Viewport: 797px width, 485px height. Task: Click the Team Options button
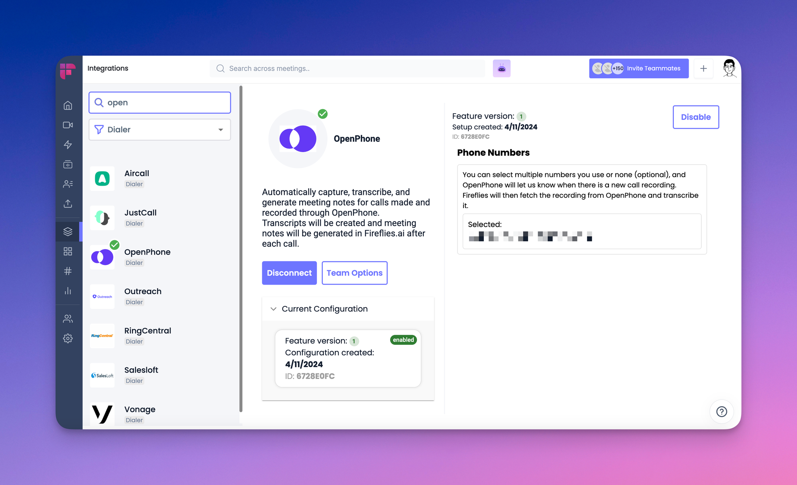pyautogui.click(x=354, y=273)
